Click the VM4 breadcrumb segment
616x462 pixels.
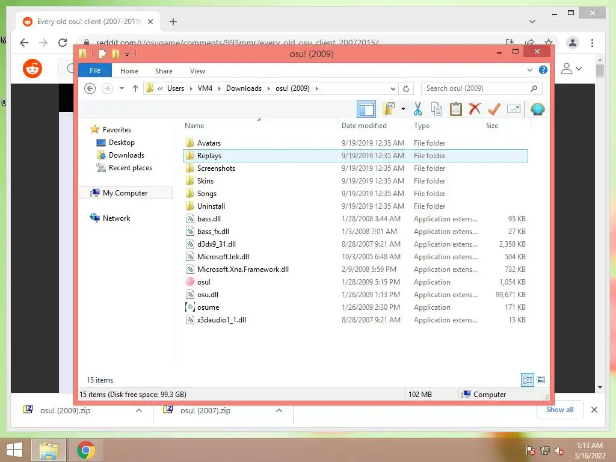pos(205,88)
